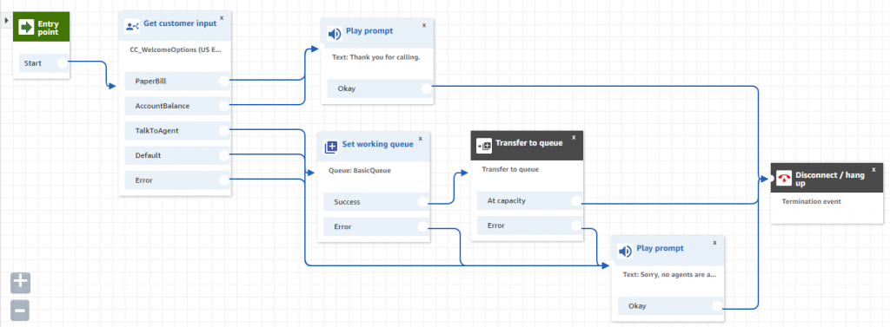Click the red Disconnect phone icon

click(785, 179)
